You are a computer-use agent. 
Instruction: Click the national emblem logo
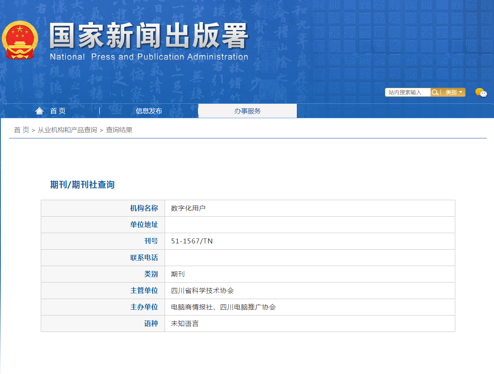(x=20, y=40)
